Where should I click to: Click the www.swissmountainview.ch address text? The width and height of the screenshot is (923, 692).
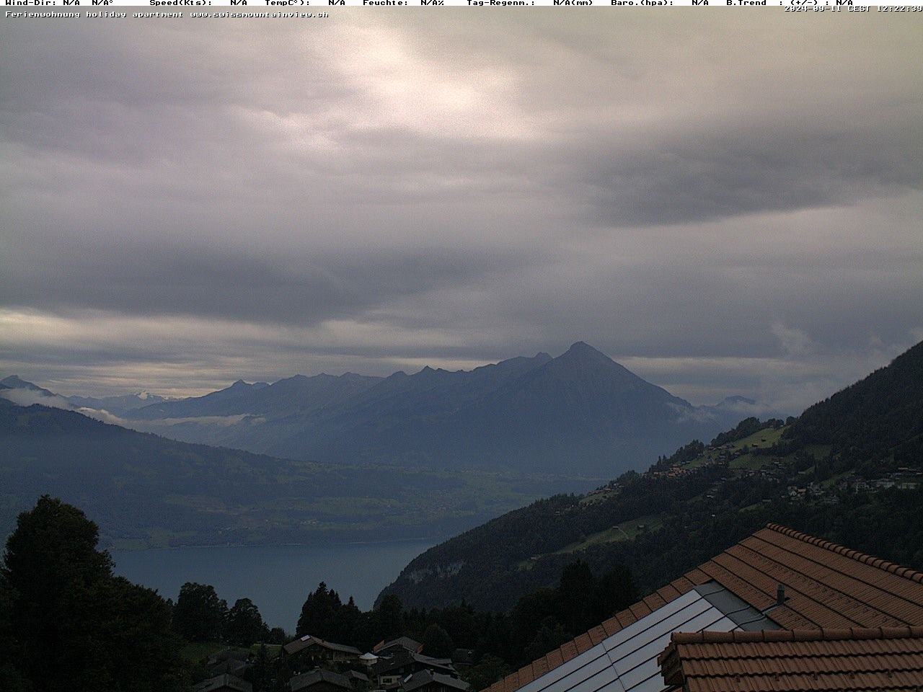(259, 14)
